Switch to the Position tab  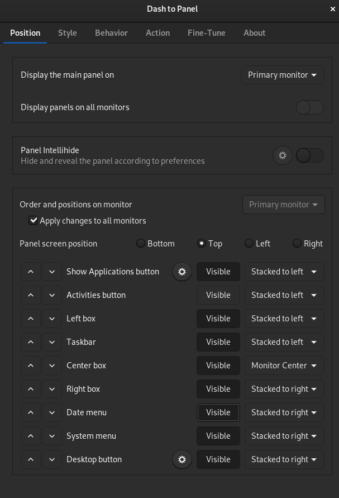pos(25,33)
